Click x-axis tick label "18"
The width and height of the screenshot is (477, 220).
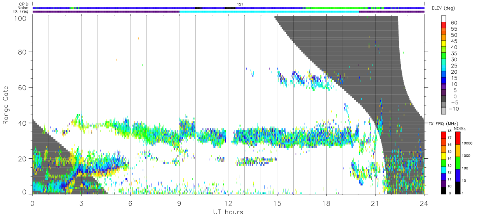point(326,203)
